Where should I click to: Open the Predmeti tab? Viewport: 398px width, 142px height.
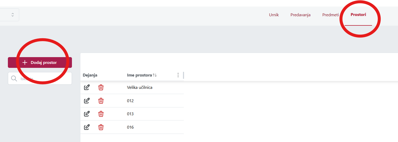(x=331, y=15)
